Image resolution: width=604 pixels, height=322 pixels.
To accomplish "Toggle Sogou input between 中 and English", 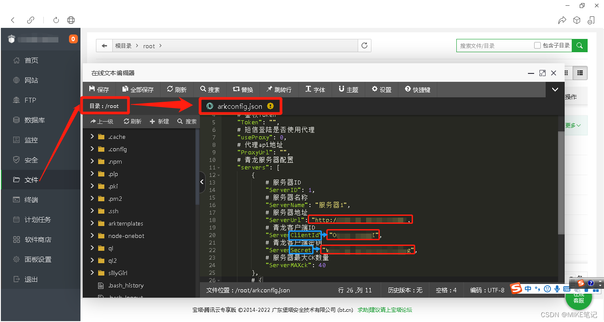I will coord(528,288).
